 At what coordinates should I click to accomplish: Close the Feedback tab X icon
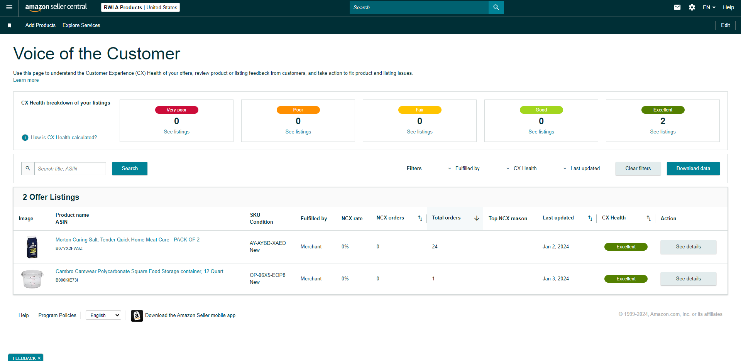point(39,358)
